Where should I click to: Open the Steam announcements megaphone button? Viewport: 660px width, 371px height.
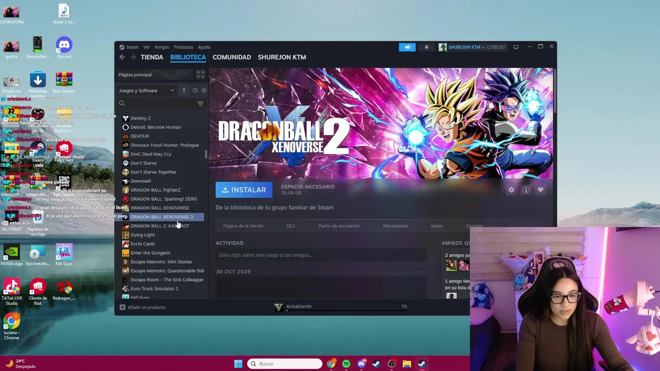pyautogui.click(x=407, y=47)
